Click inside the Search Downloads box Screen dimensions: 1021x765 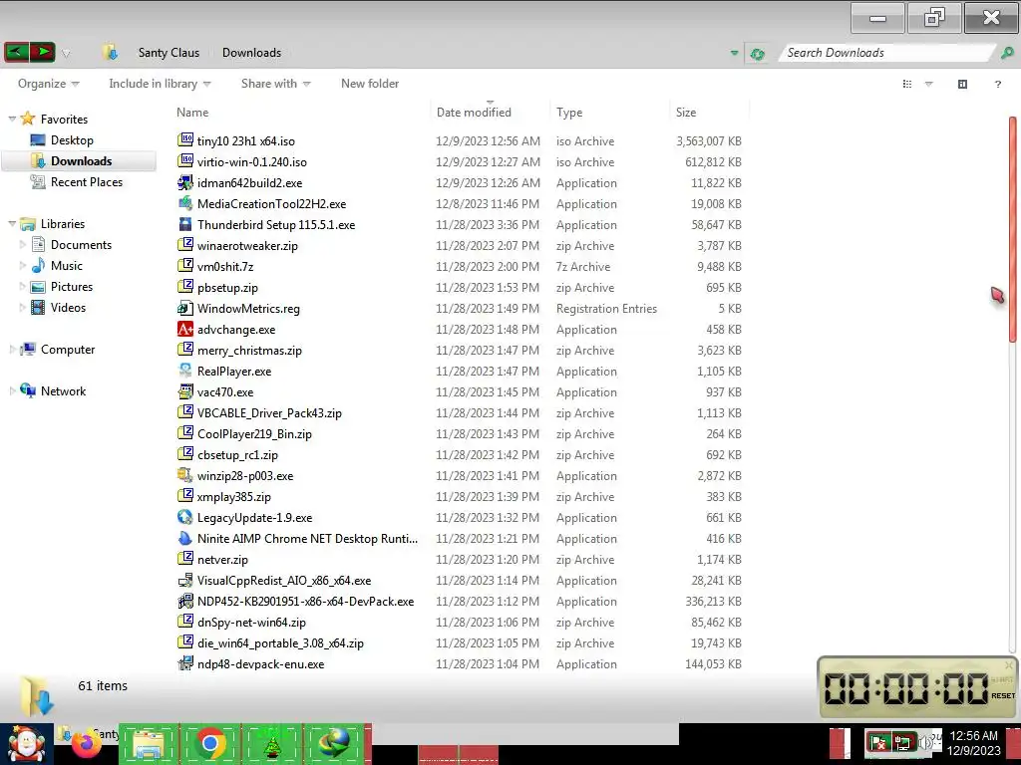coord(886,53)
